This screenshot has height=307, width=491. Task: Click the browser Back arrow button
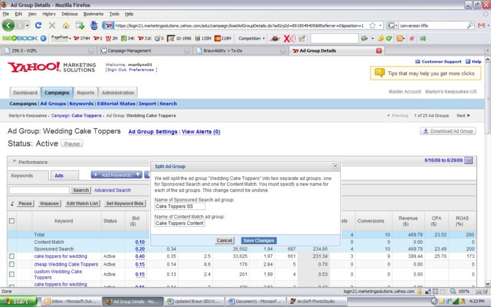(8, 25)
